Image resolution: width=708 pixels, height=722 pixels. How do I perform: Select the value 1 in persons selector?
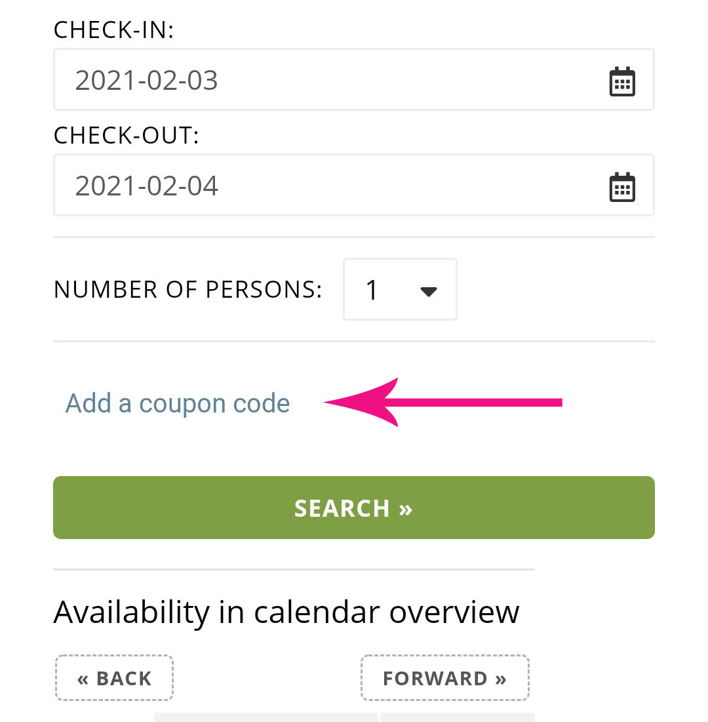pos(372,290)
